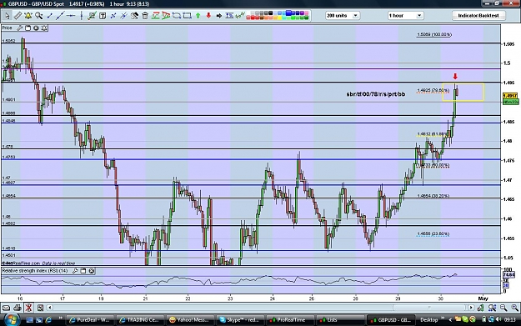Open the 200 units dropdown
Screen dimensions: 521x326
(x=343, y=16)
